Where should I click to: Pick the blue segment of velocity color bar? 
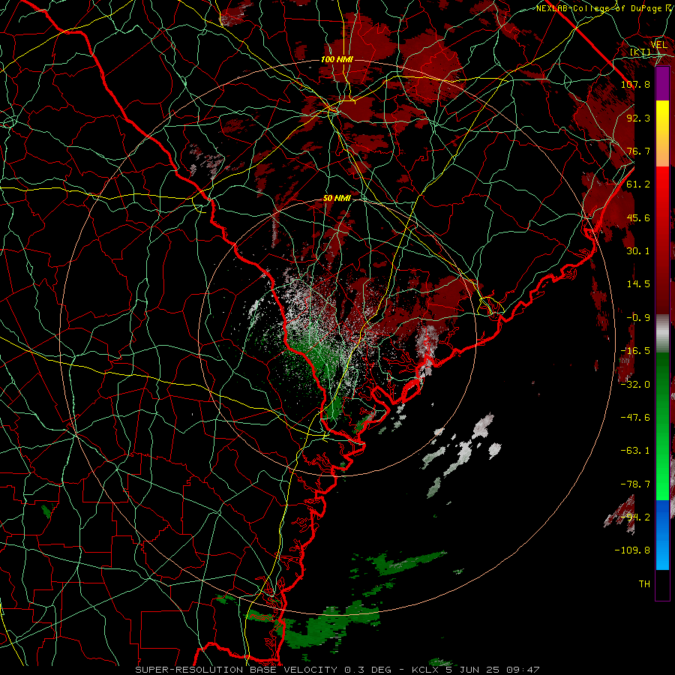(662, 535)
